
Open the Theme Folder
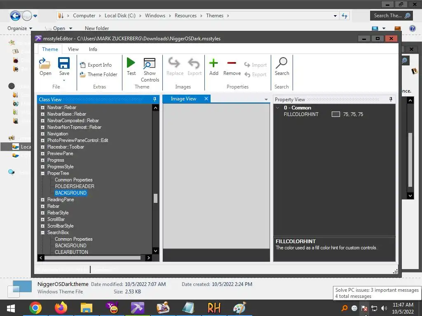pos(98,74)
